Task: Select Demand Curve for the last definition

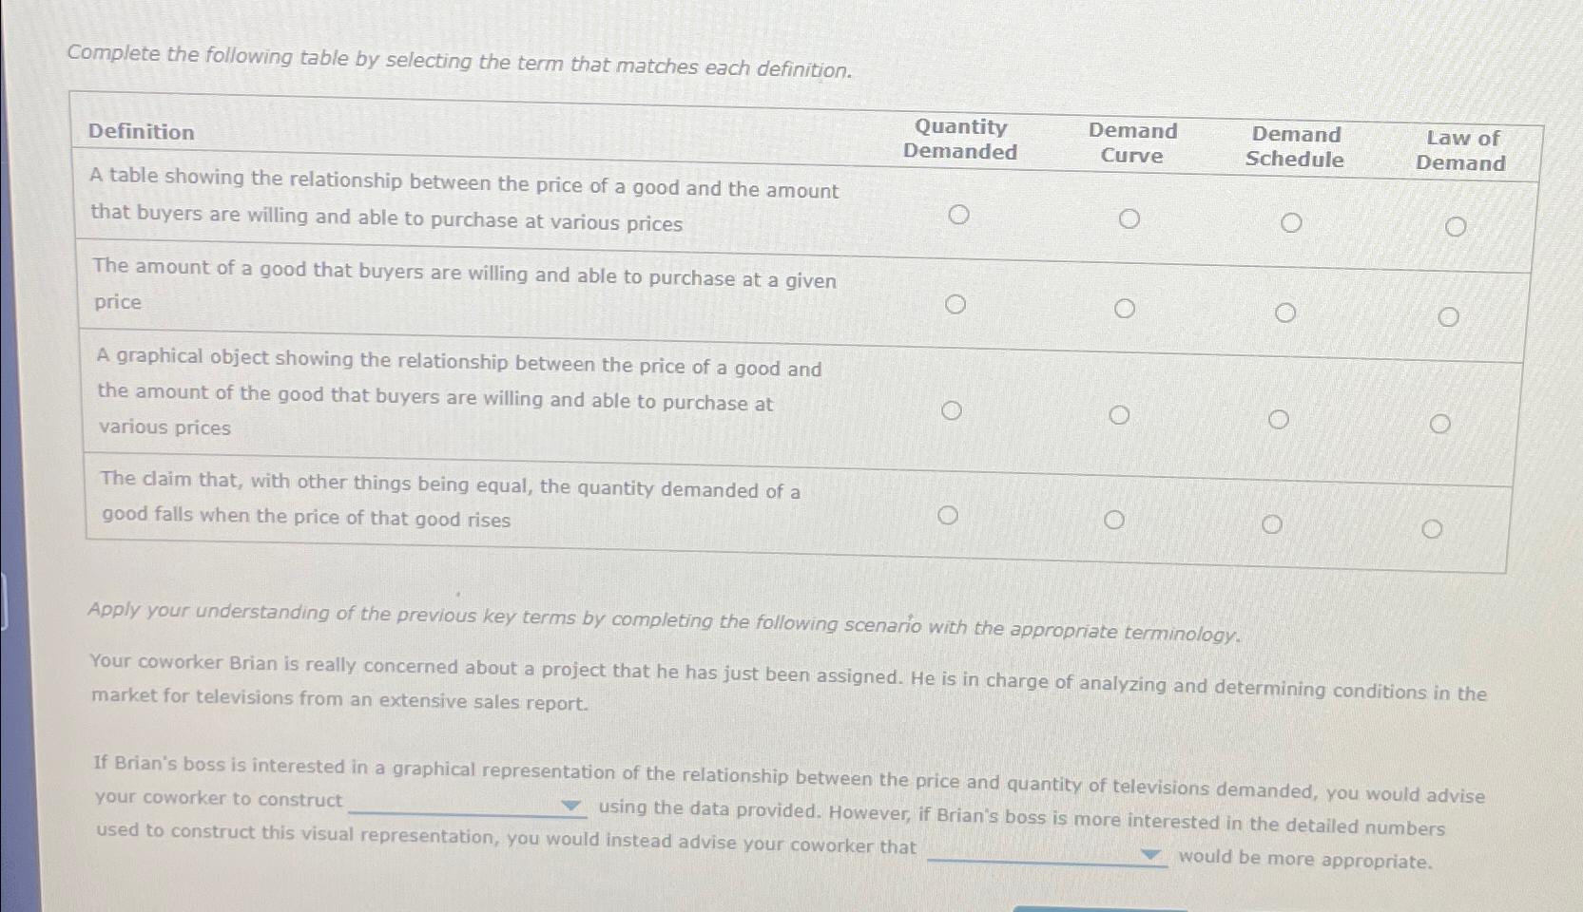Action: point(1114,519)
